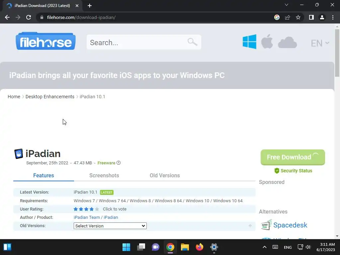The width and height of the screenshot is (340, 255).
Task: Open the Settings gear on taskbar
Action: tap(214, 247)
